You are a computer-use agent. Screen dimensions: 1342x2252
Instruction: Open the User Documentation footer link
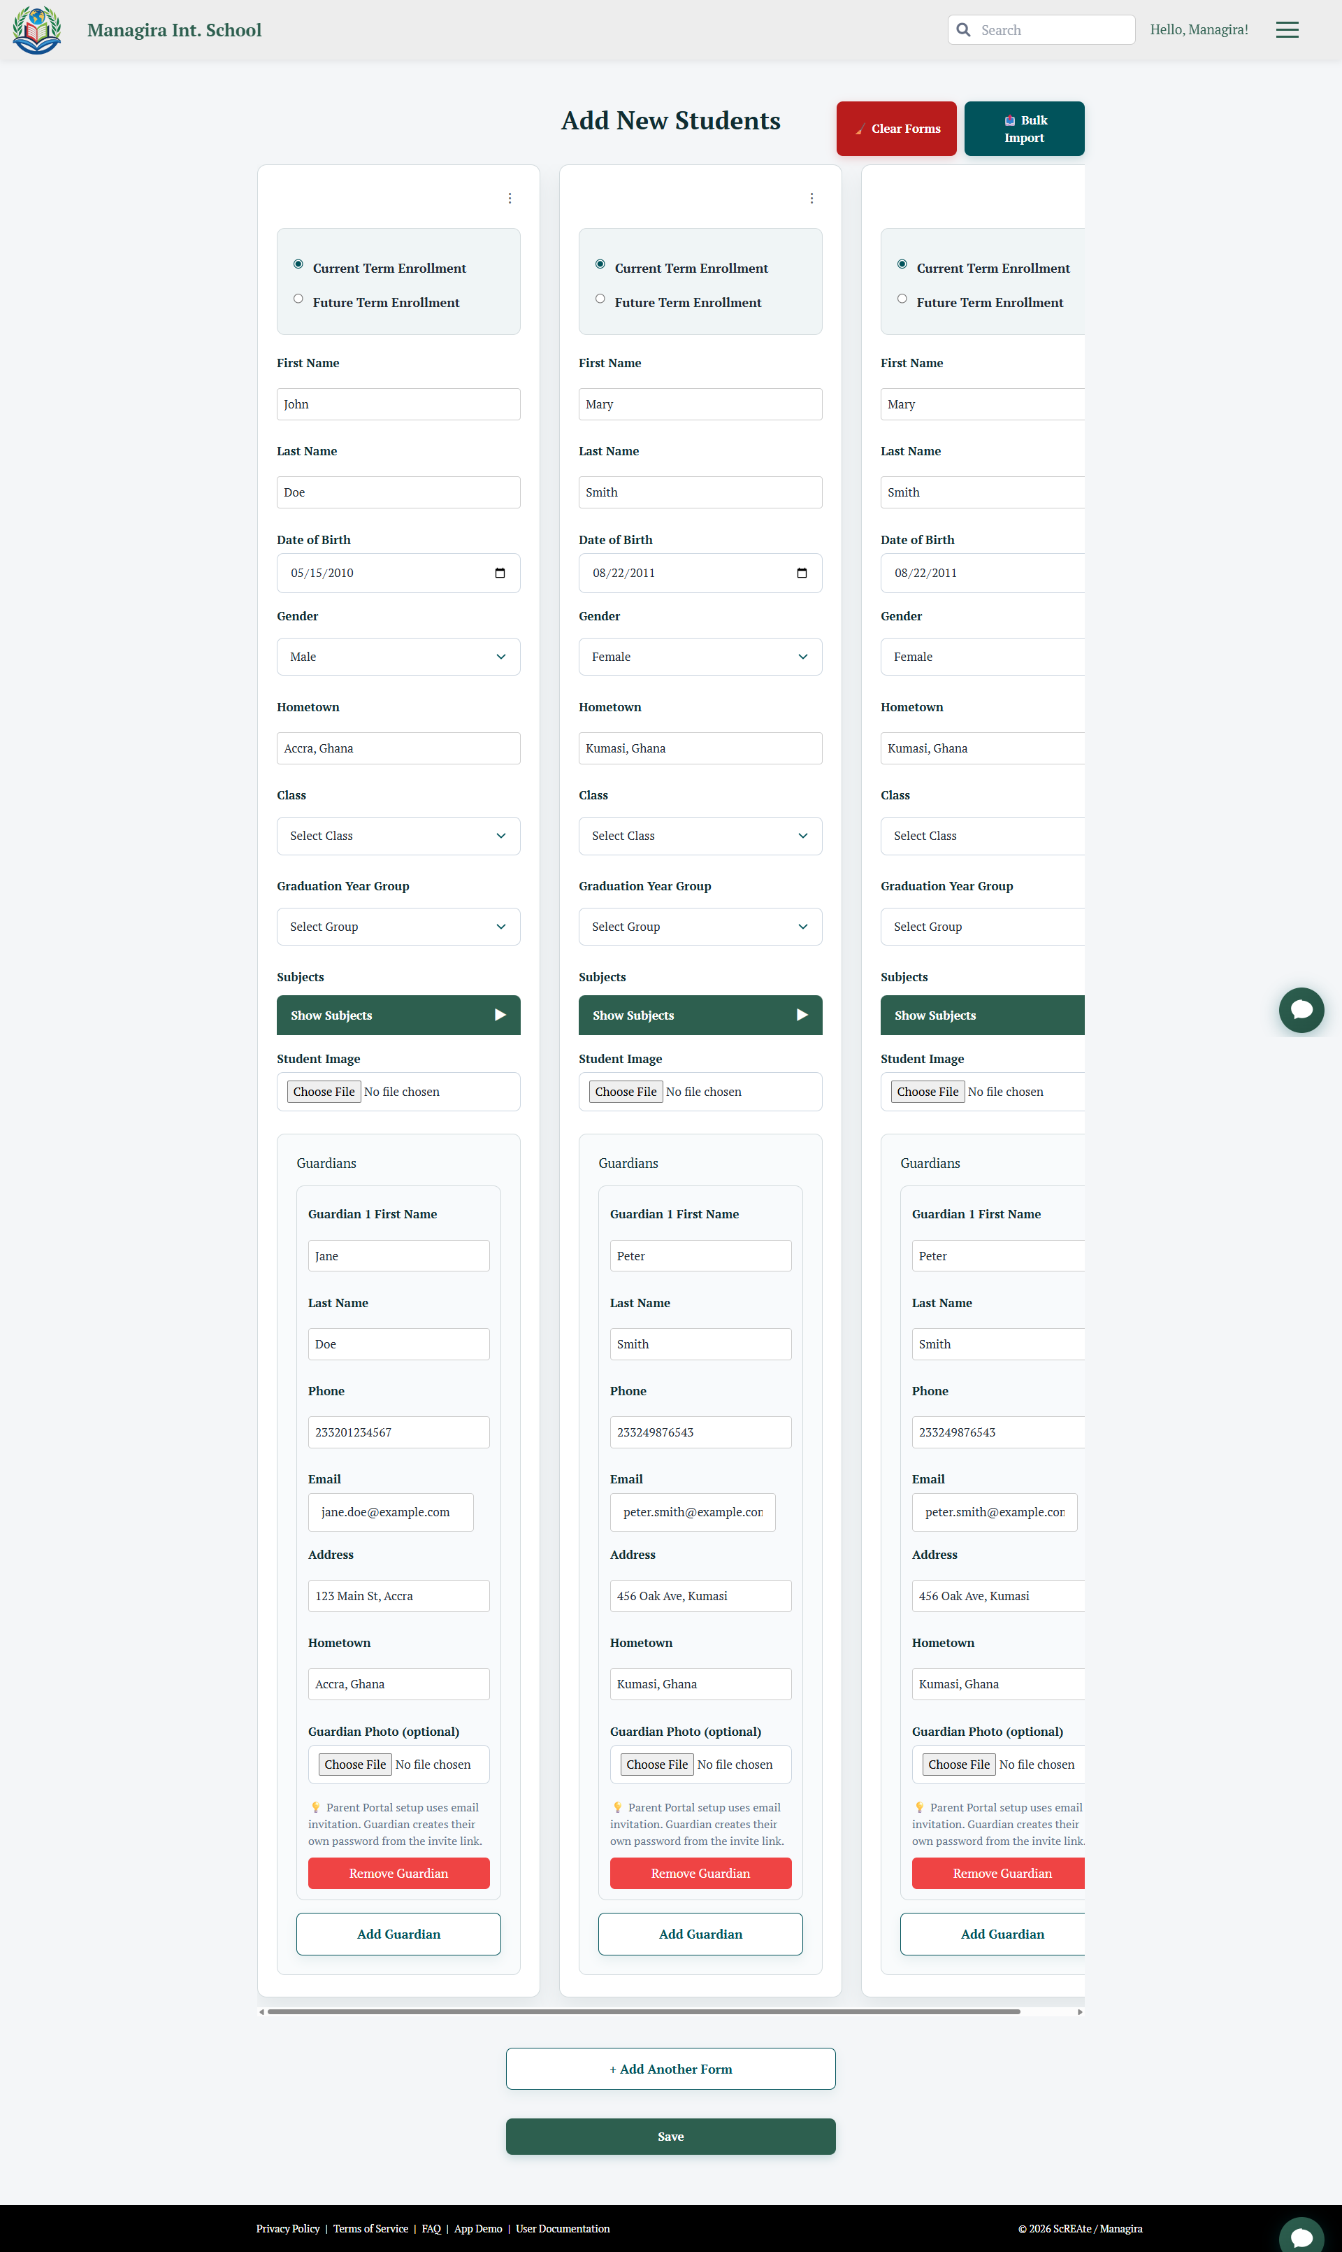pyautogui.click(x=563, y=2228)
